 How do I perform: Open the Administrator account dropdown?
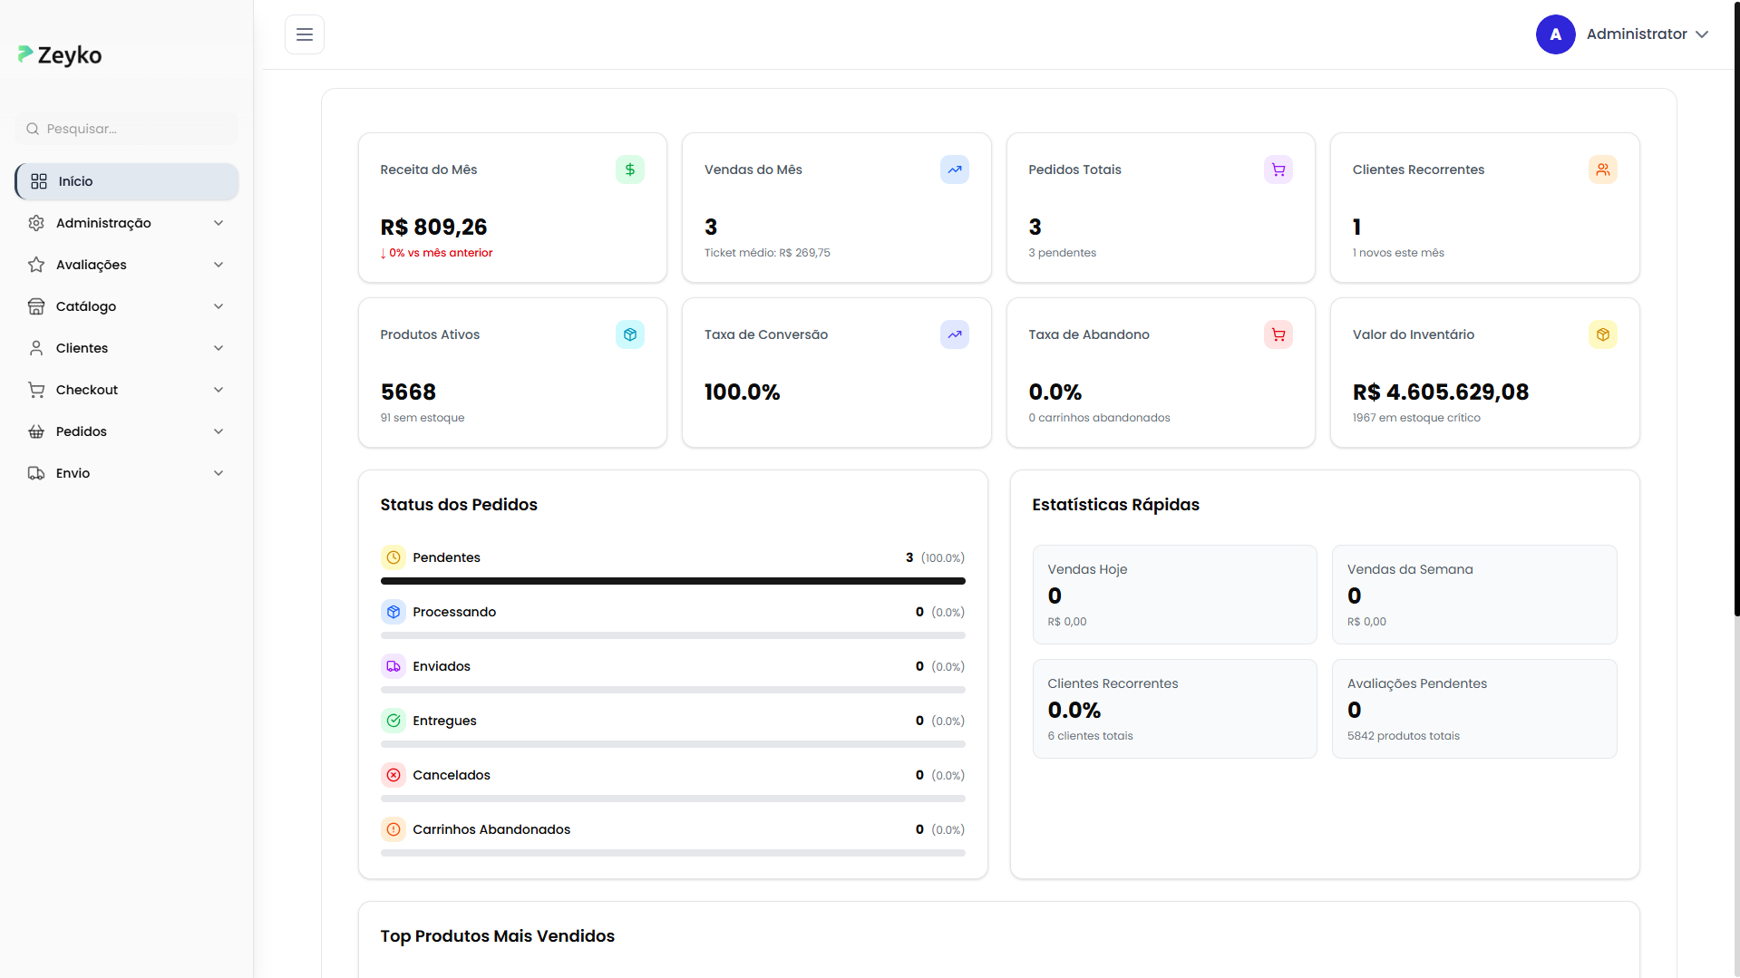1648,34
